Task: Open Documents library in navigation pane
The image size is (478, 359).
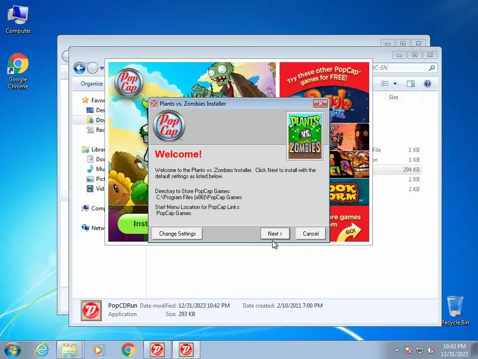Action: tap(96, 159)
